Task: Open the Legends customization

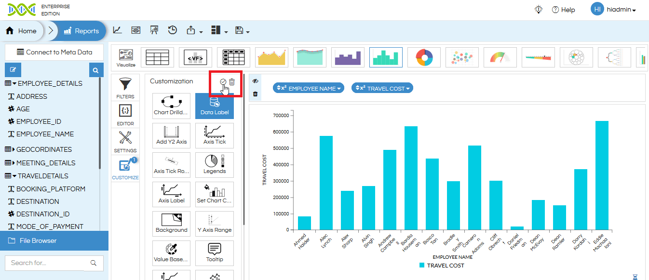Action: (x=215, y=165)
